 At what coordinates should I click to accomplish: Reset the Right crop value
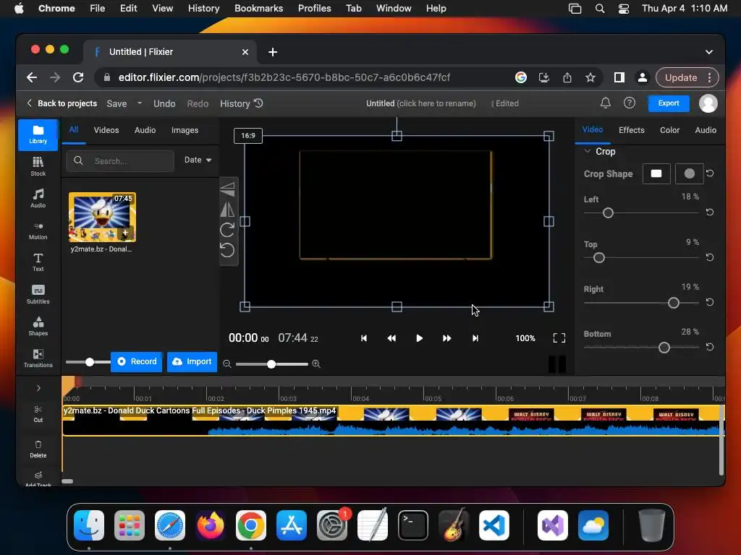[x=709, y=302]
